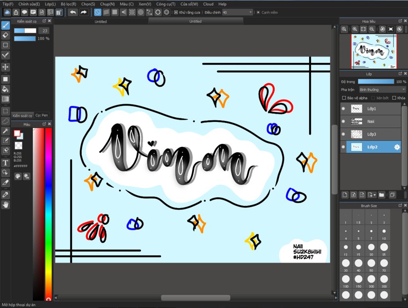Toggle the Khử răng cưa checkbox
Viewport: 408px width, 308px height.
(176, 12)
